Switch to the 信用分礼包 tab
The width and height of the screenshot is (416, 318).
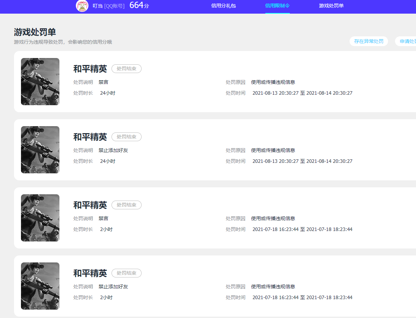223,6
